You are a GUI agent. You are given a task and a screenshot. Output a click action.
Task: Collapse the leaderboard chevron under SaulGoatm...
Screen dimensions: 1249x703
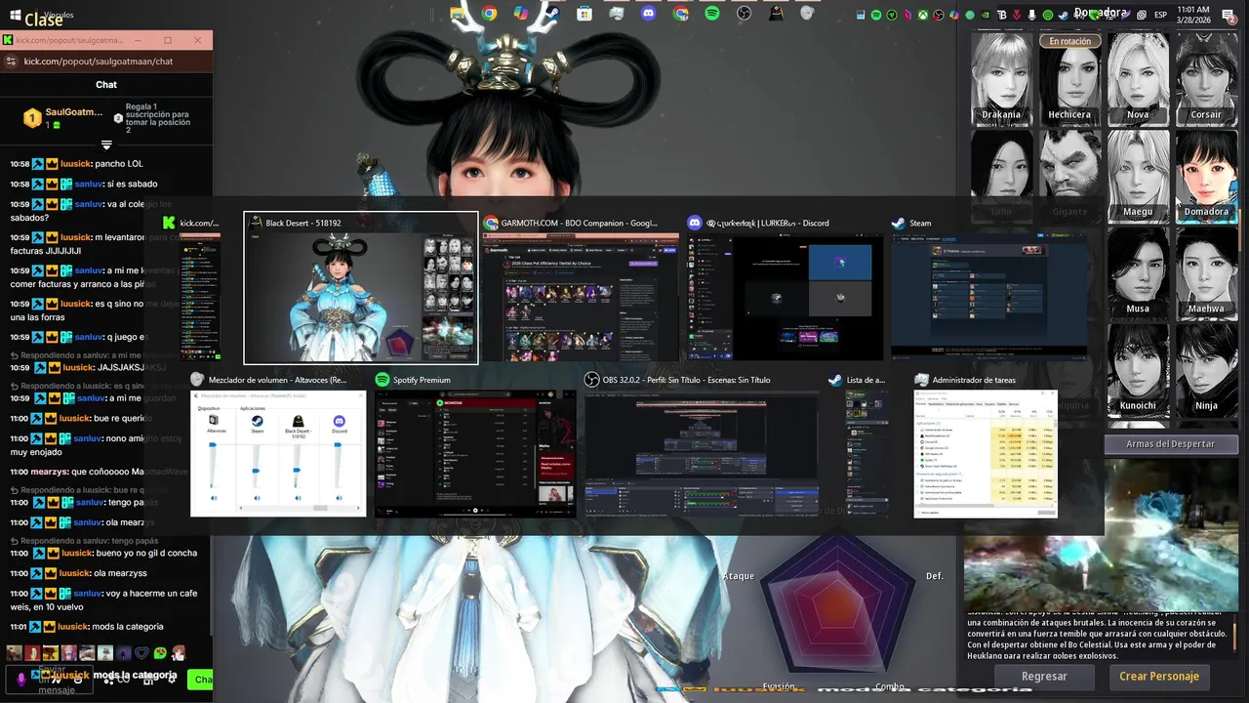pyautogui.click(x=106, y=145)
